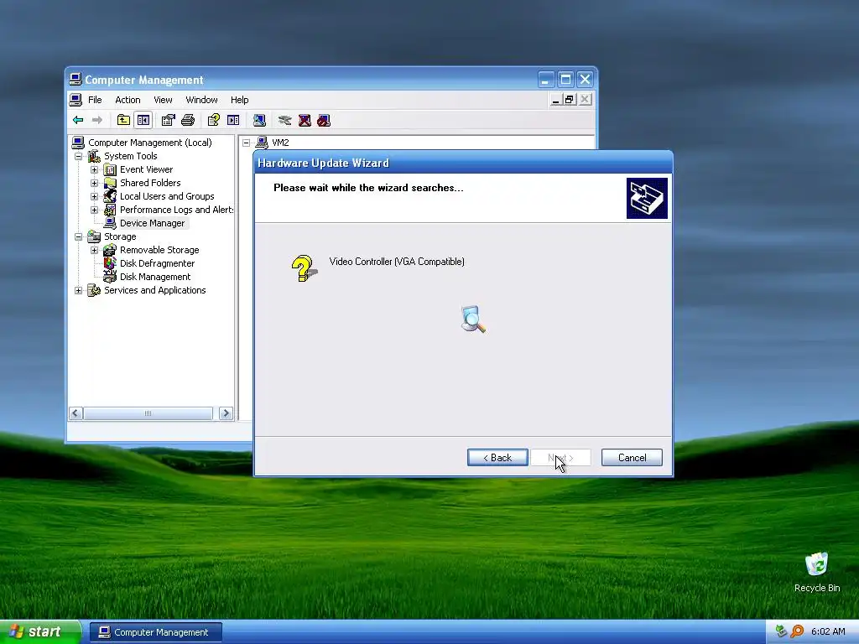
Task: Click the orange magnifier system tray icon
Action: pyautogui.click(x=798, y=631)
